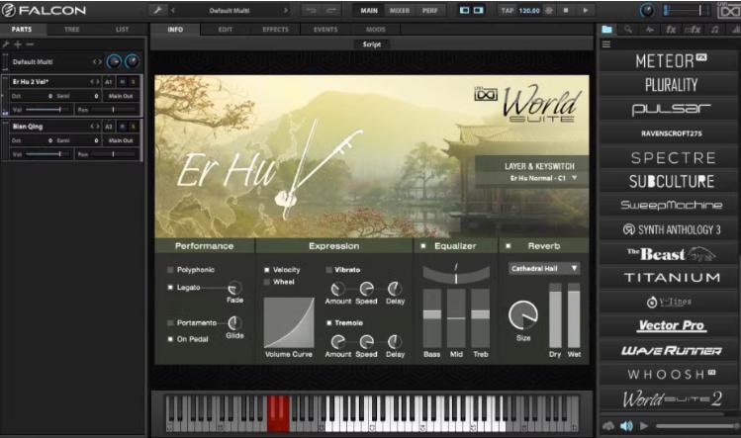This screenshot has height=438, width=741.
Task: Toggle the Equalizer power checkbox
Action: pos(423,246)
